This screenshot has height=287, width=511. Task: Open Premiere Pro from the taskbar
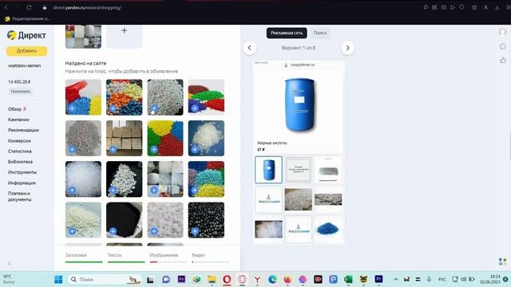378,279
